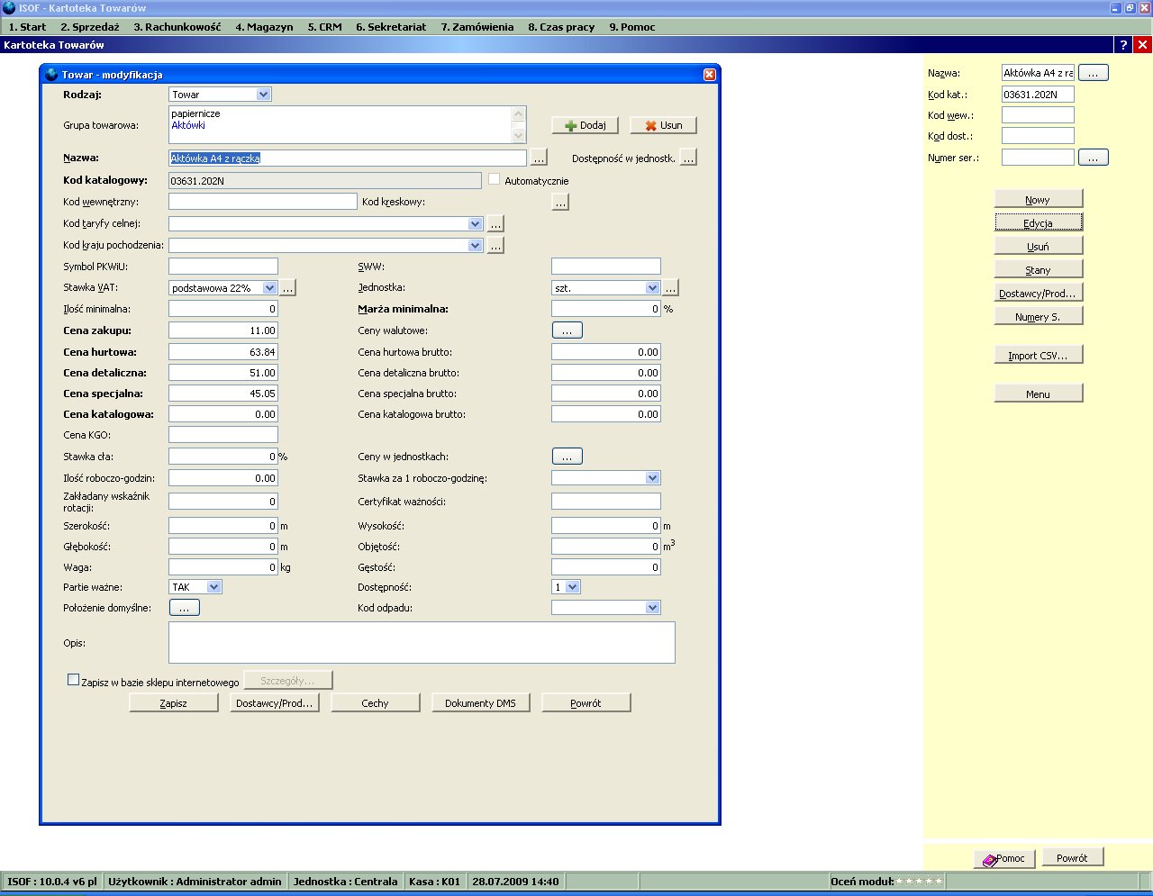Expand the Jednostka dropdown
This screenshot has height=896, width=1153.
(x=652, y=288)
